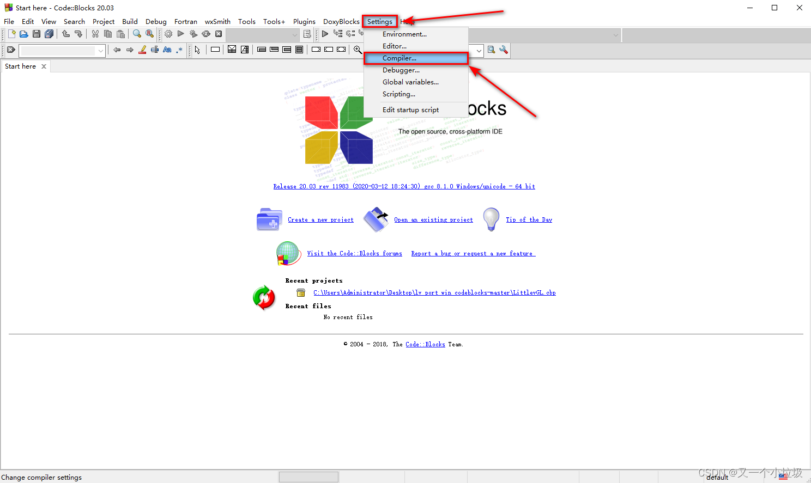Open the Settings menu
The image size is (811, 483).
pyautogui.click(x=380, y=22)
